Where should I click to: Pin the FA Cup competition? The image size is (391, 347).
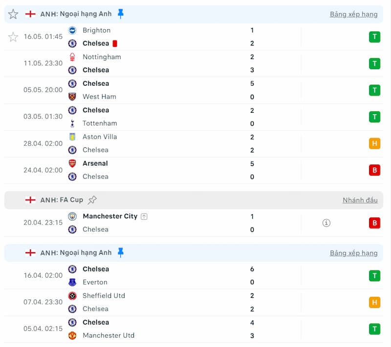click(x=92, y=200)
